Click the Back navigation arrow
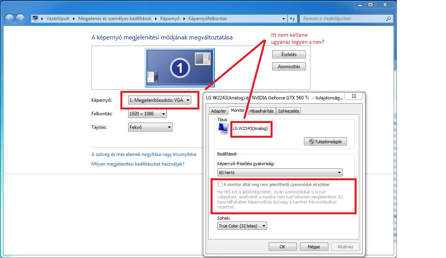Screen dimensions: 446x258 (9, 19)
